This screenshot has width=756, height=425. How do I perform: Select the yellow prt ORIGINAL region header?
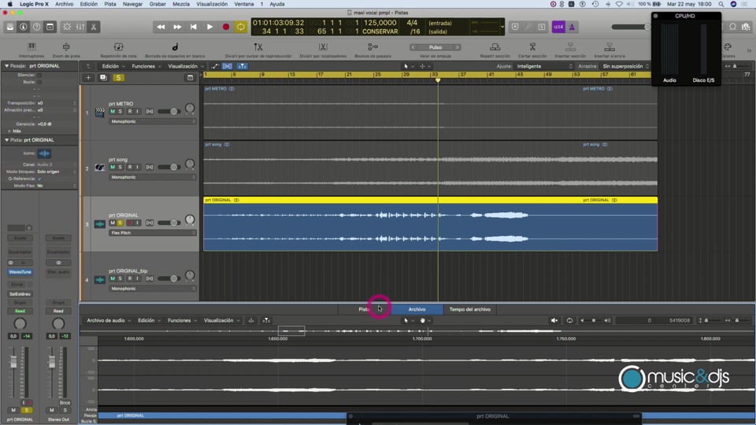pyautogui.click(x=430, y=200)
